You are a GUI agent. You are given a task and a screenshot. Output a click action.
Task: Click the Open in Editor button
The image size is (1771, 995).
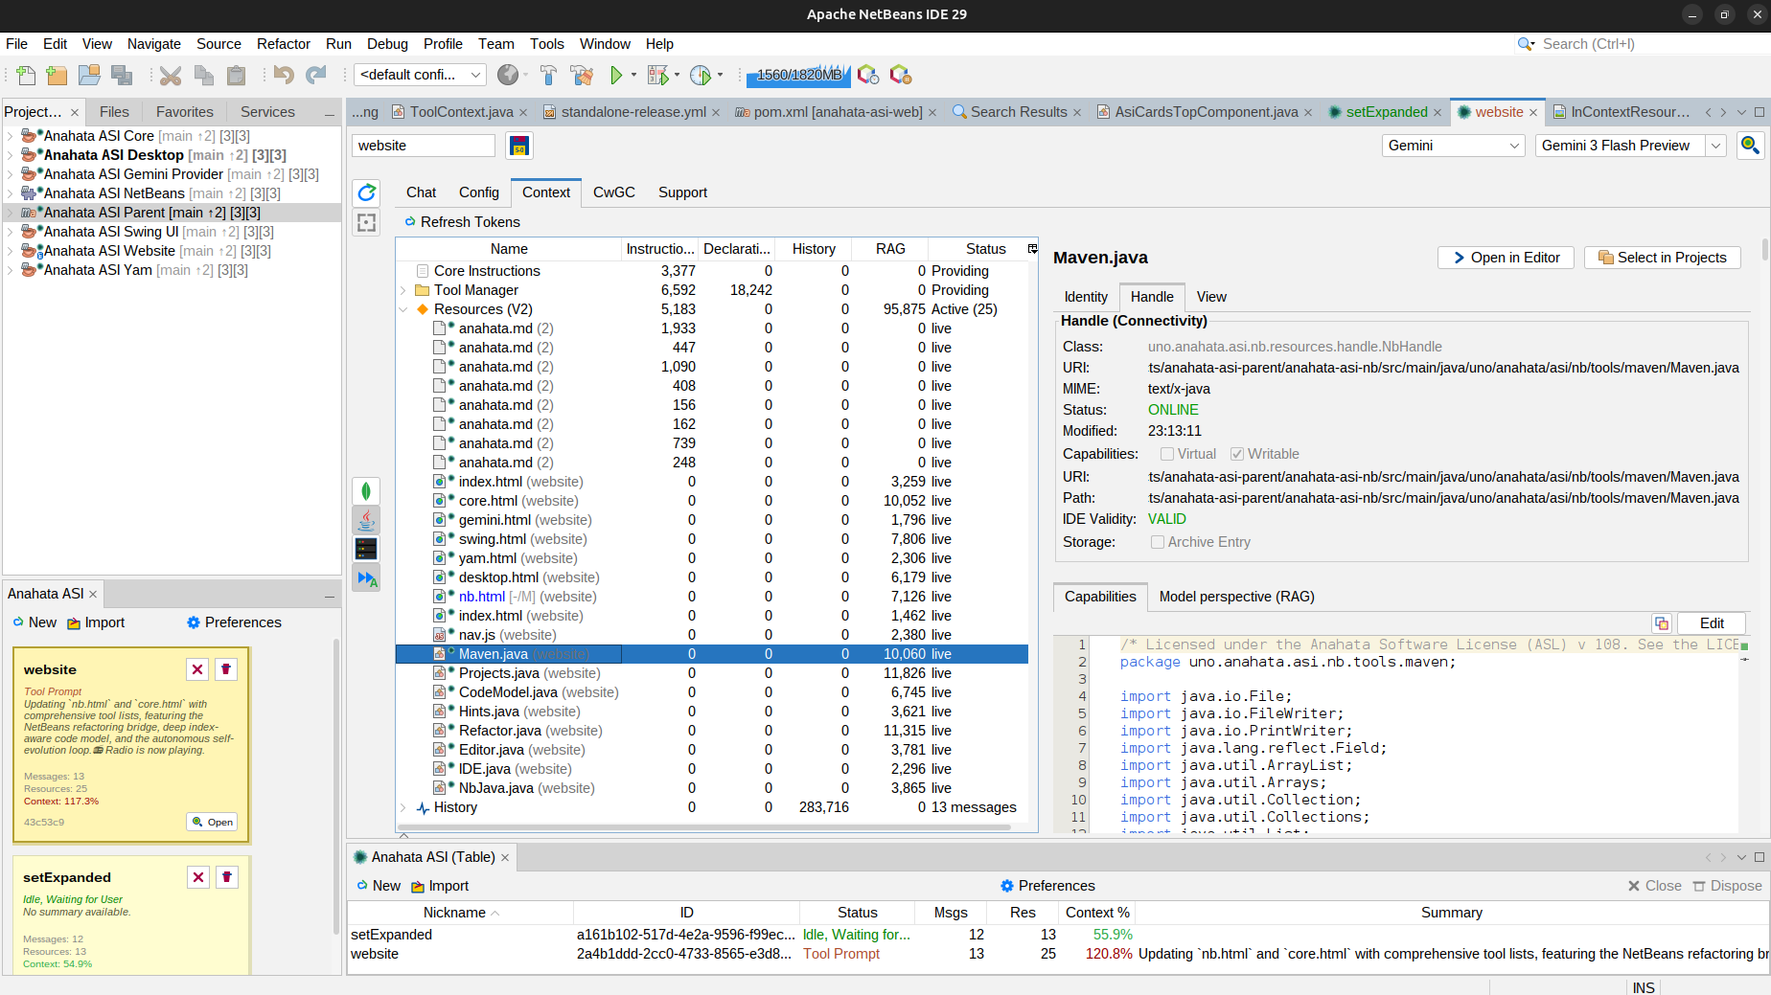(x=1505, y=257)
